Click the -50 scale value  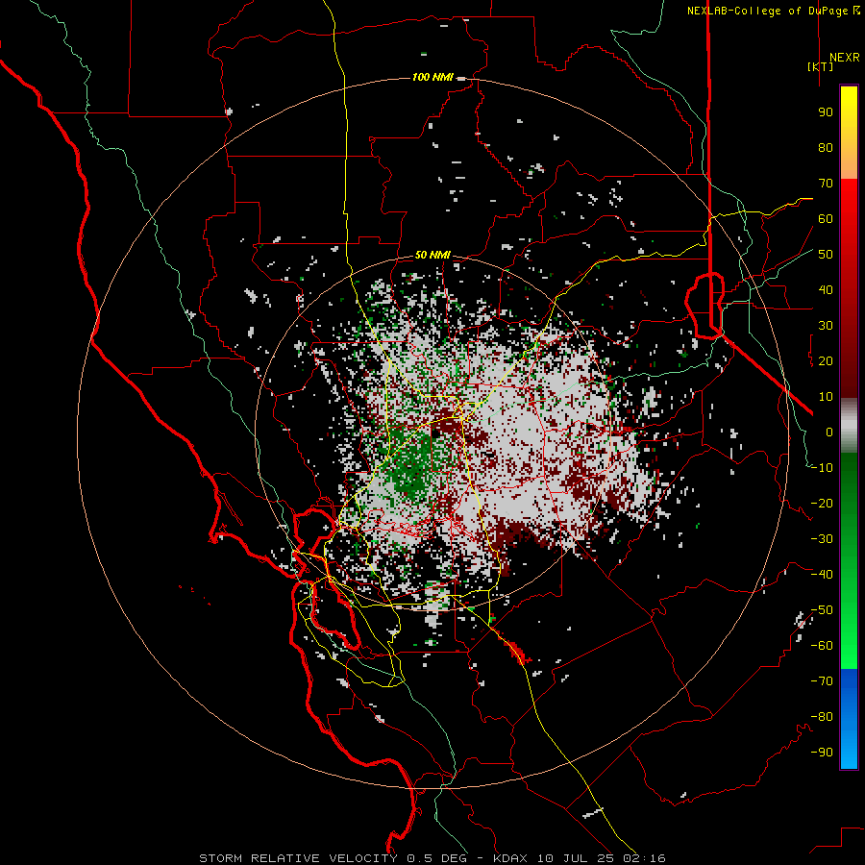[x=822, y=610]
